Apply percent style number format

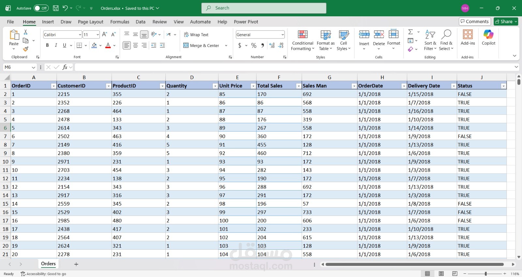click(x=254, y=46)
